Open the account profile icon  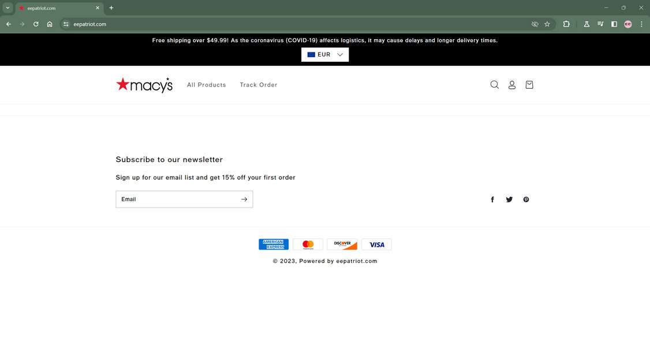coord(511,84)
